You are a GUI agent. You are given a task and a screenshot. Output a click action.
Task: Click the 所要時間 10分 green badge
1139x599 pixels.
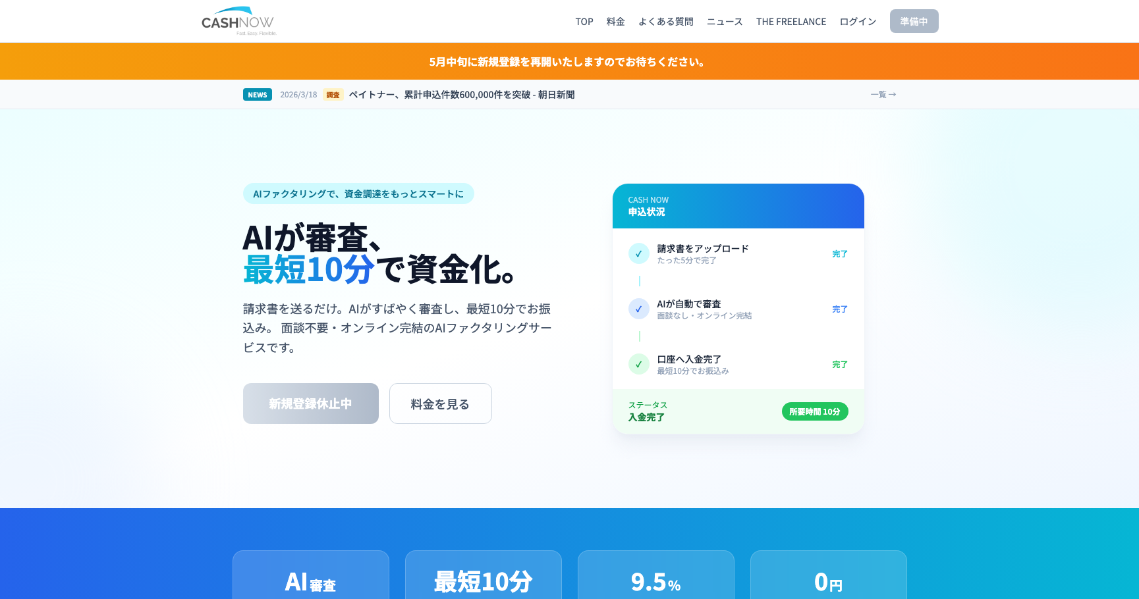[x=815, y=411]
